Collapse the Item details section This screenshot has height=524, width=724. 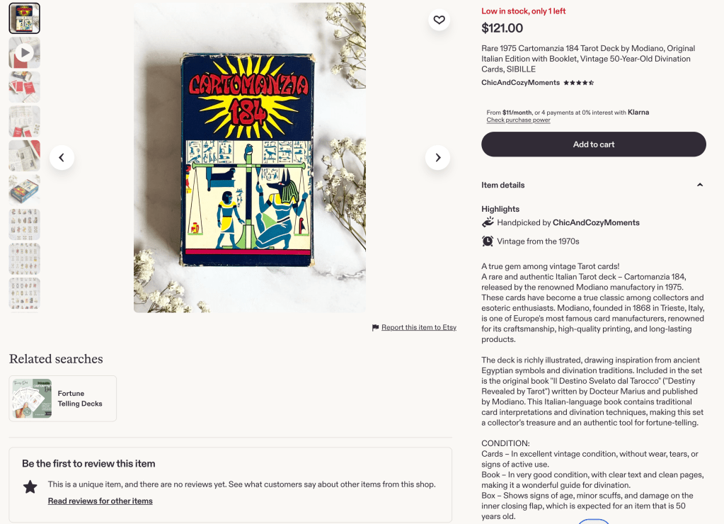(699, 185)
